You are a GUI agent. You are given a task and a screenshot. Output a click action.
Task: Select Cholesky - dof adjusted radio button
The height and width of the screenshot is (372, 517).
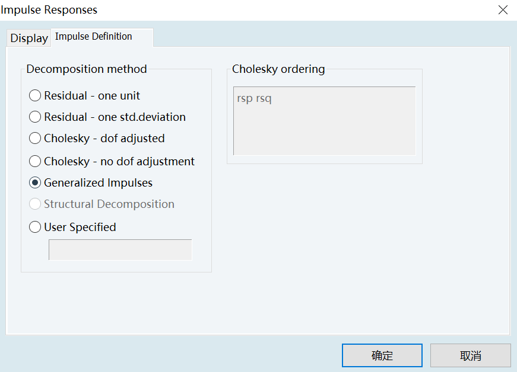(35, 138)
